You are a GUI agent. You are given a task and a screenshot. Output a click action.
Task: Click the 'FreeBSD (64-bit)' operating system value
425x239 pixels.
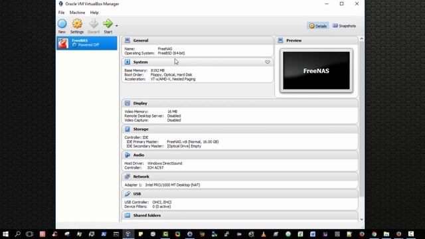pyautogui.click(x=171, y=53)
